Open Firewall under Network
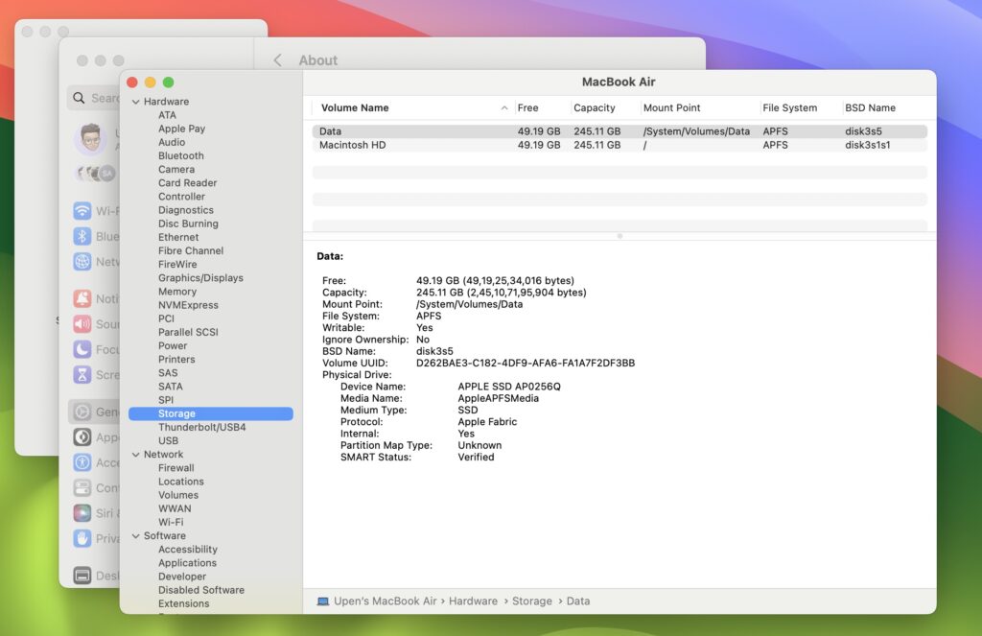 [x=176, y=468]
